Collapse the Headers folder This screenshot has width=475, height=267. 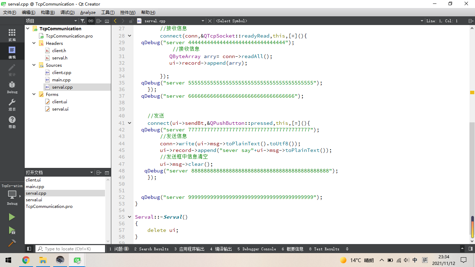pyautogui.click(x=34, y=43)
